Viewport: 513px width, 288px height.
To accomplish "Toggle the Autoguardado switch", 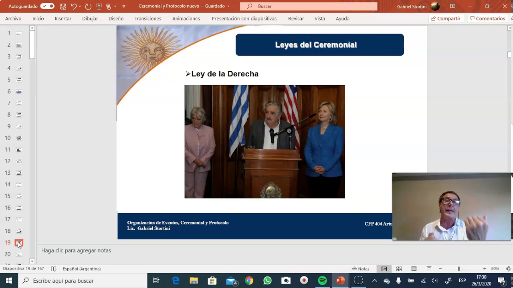I will coord(47,6).
